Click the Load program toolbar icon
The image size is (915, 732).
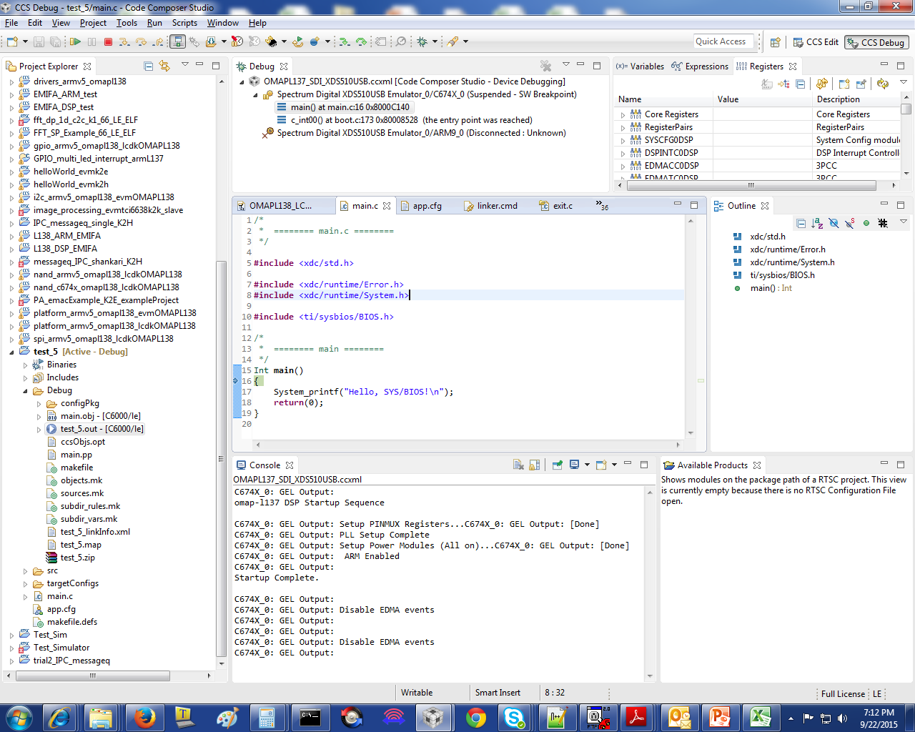click(x=210, y=41)
